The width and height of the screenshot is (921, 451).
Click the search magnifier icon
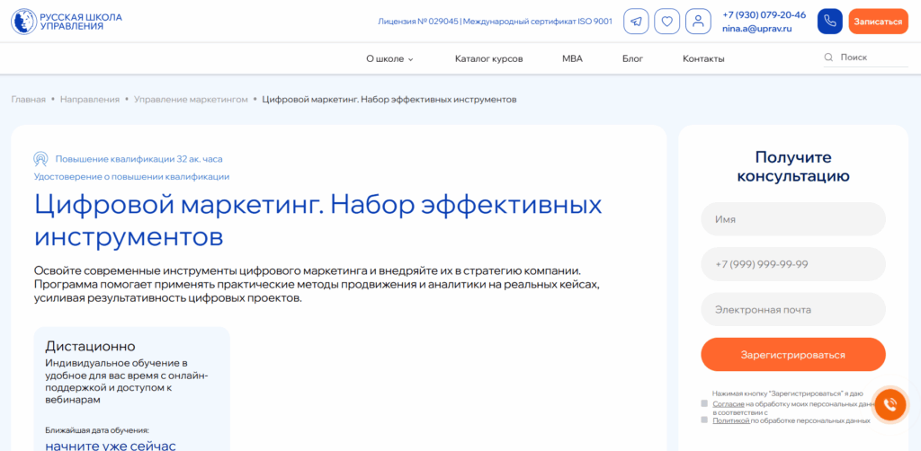pos(828,57)
